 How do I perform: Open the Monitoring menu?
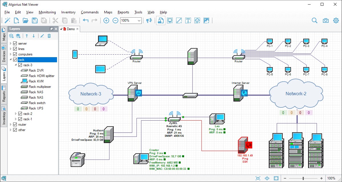[47, 12]
